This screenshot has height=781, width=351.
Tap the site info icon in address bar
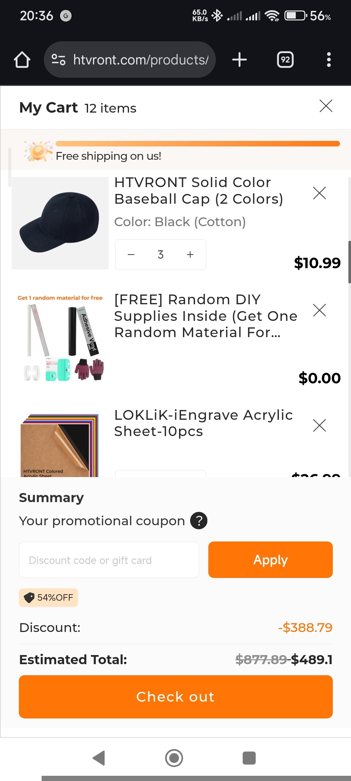click(58, 60)
